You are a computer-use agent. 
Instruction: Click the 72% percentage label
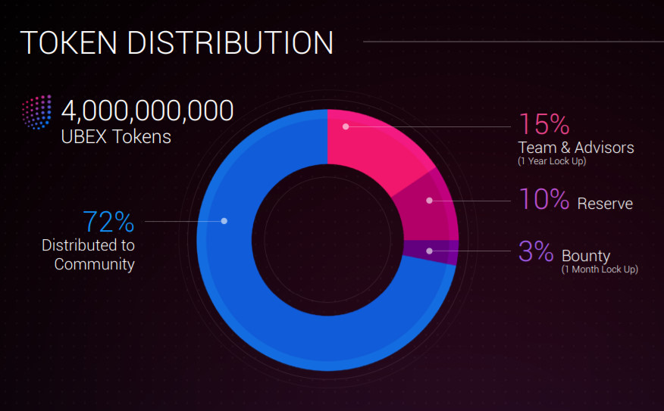click(109, 222)
